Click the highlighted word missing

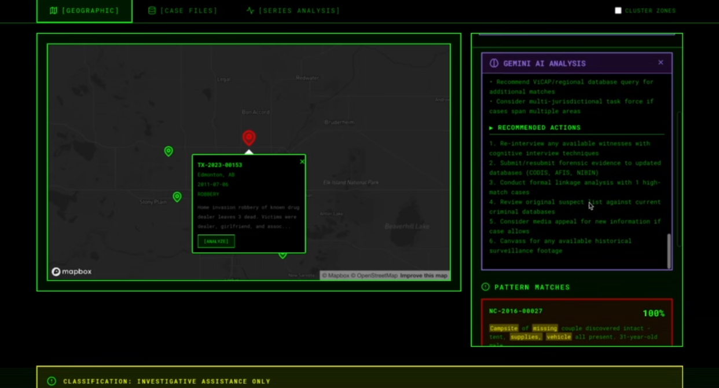545,328
